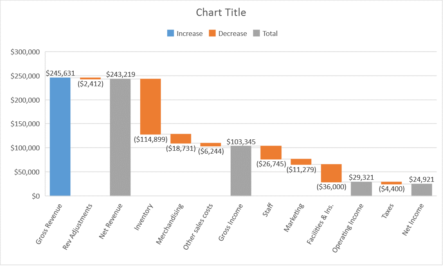Screen dimensions: 443x266
Task: Click the Decrease legend label
Action: (232, 34)
